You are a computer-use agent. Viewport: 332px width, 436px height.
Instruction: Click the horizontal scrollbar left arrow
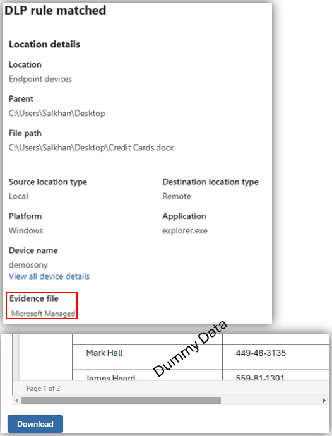[x=16, y=401]
